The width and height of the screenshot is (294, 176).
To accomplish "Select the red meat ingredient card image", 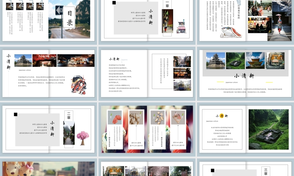I will [115, 117].
